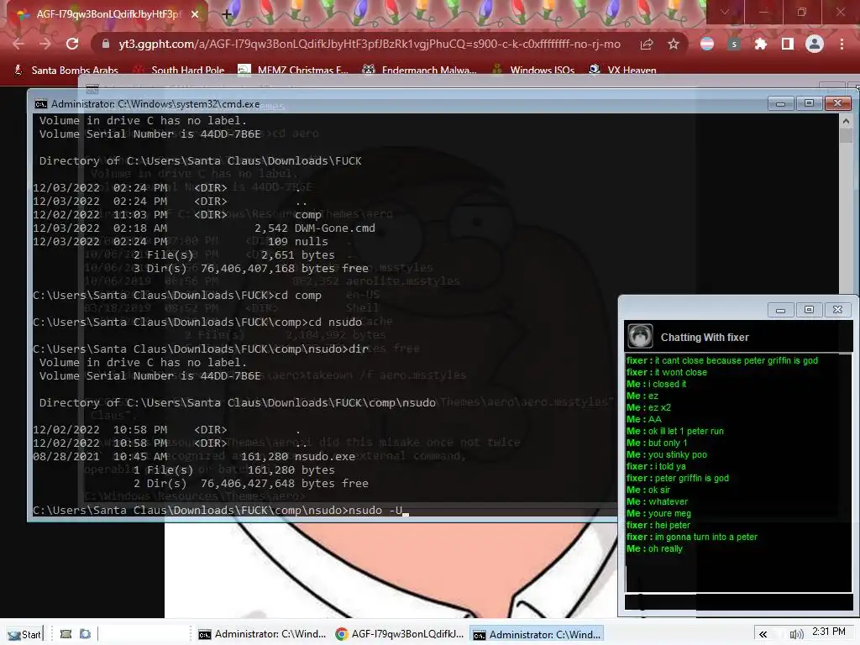Open Chrome three-dot menu

coord(842,44)
